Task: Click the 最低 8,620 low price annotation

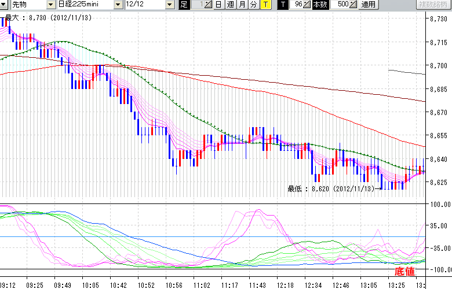Action: (331, 188)
